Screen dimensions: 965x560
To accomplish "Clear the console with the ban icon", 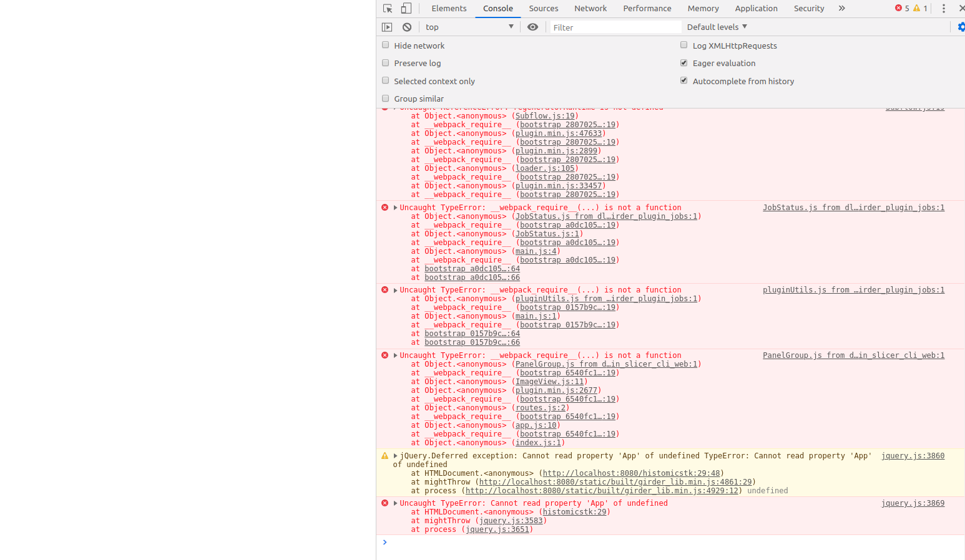I will click(407, 27).
